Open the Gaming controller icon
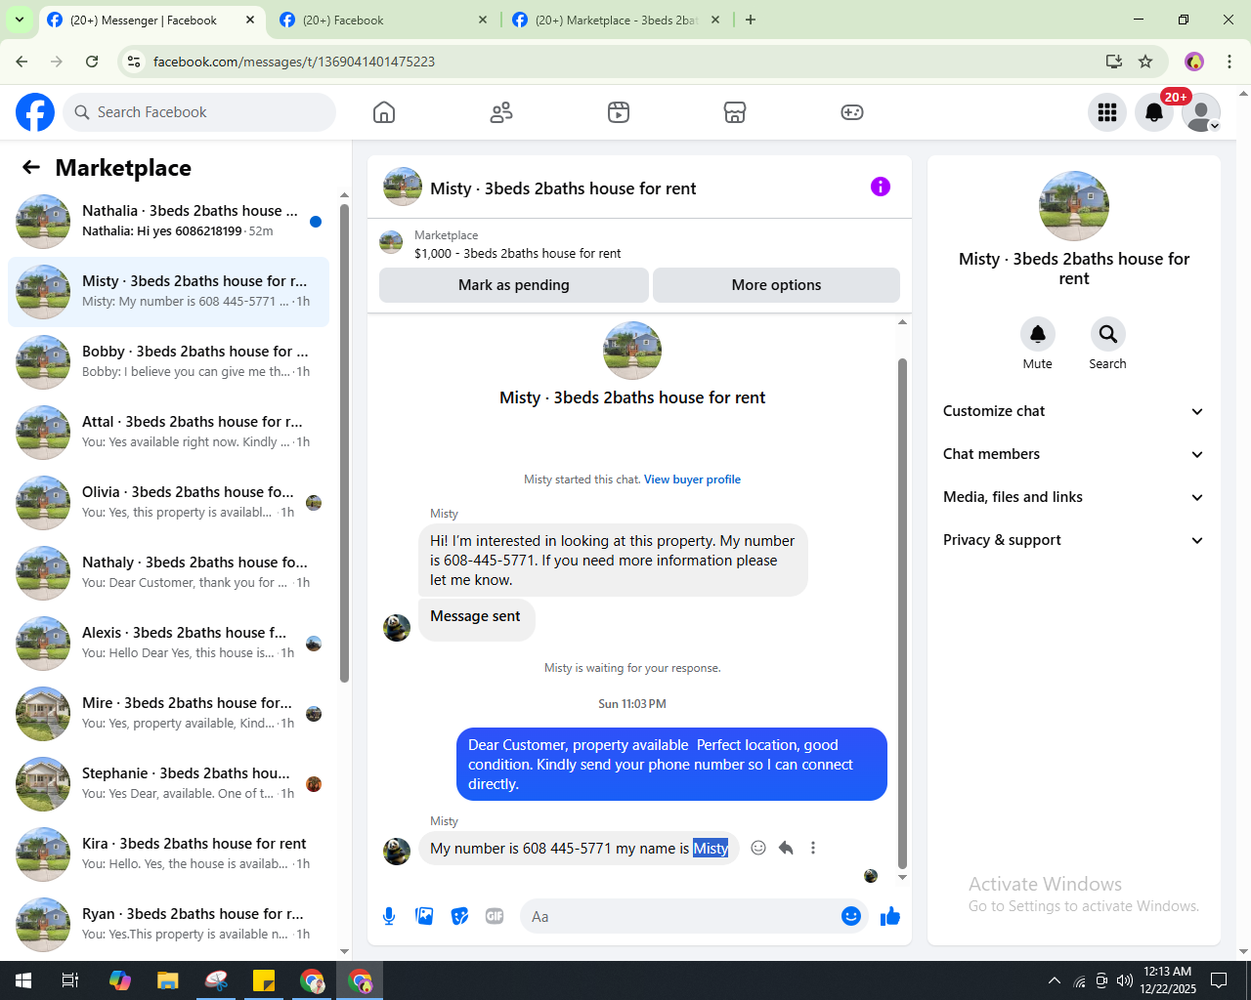1251x1000 pixels. point(852,112)
